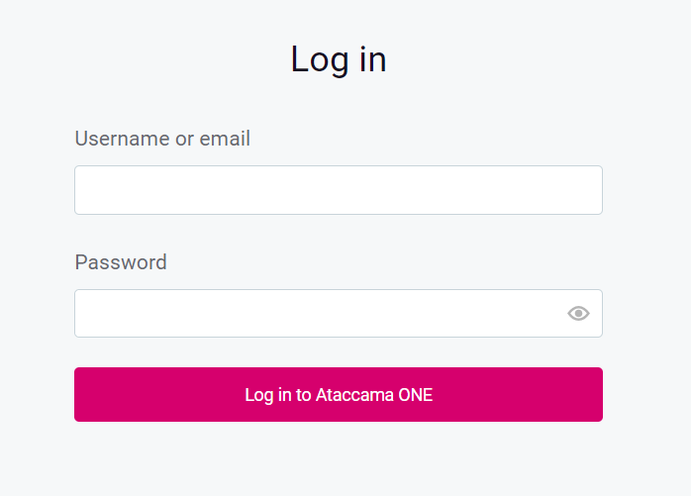Click the 'Username or email' label
Image resolution: width=691 pixels, height=496 pixels.
162,139
